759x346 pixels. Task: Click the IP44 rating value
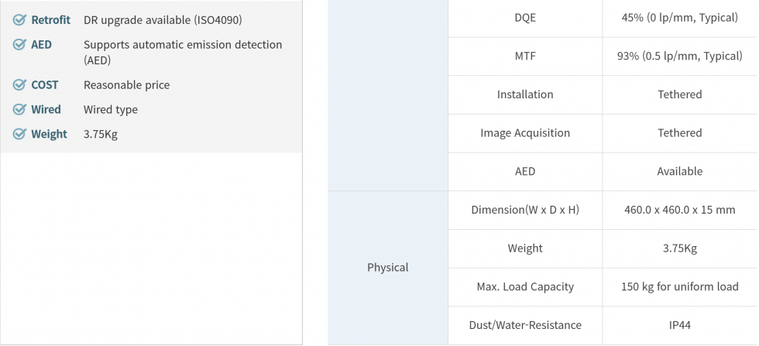tap(680, 325)
